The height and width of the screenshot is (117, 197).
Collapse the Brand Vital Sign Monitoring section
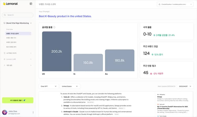tap(31, 23)
